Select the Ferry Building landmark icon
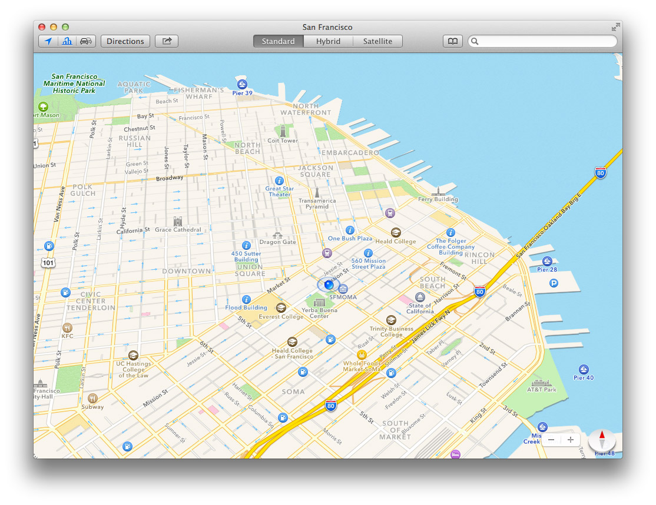The width and height of the screenshot is (656, 505). tap(438, 191)
